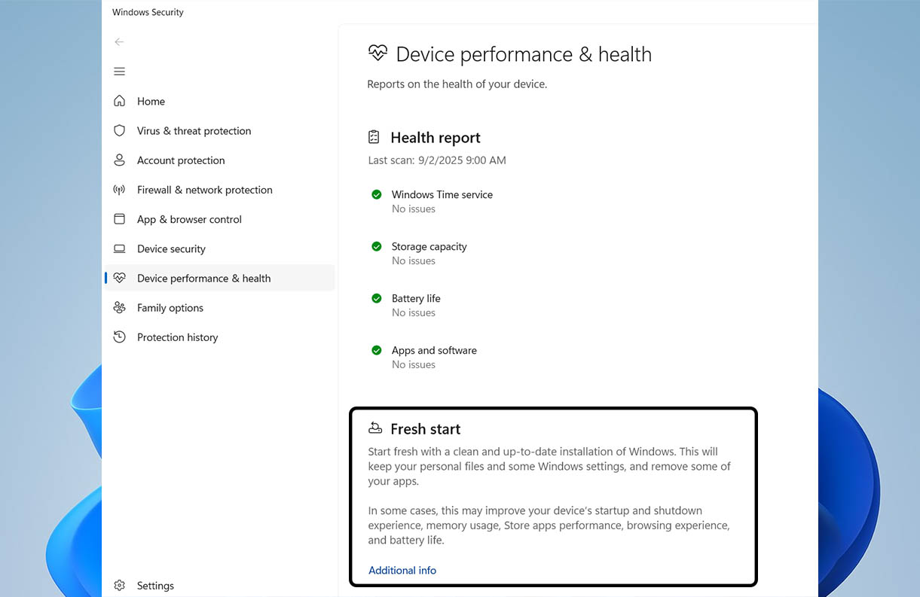
Task: Click the App & browser control window icon
Action: (x=119, y=219)
